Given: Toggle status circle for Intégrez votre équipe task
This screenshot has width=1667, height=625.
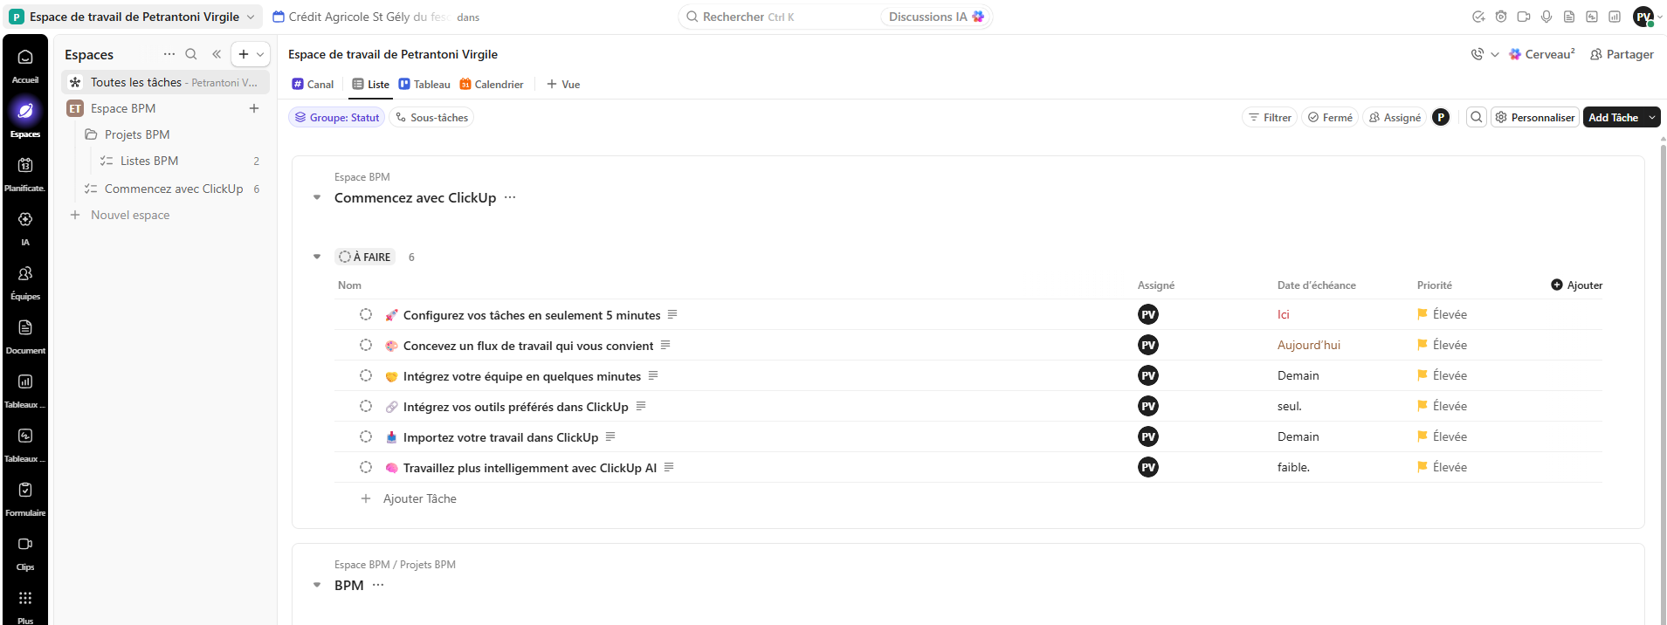Looking at the screenshot, I should tap(366, 375).
